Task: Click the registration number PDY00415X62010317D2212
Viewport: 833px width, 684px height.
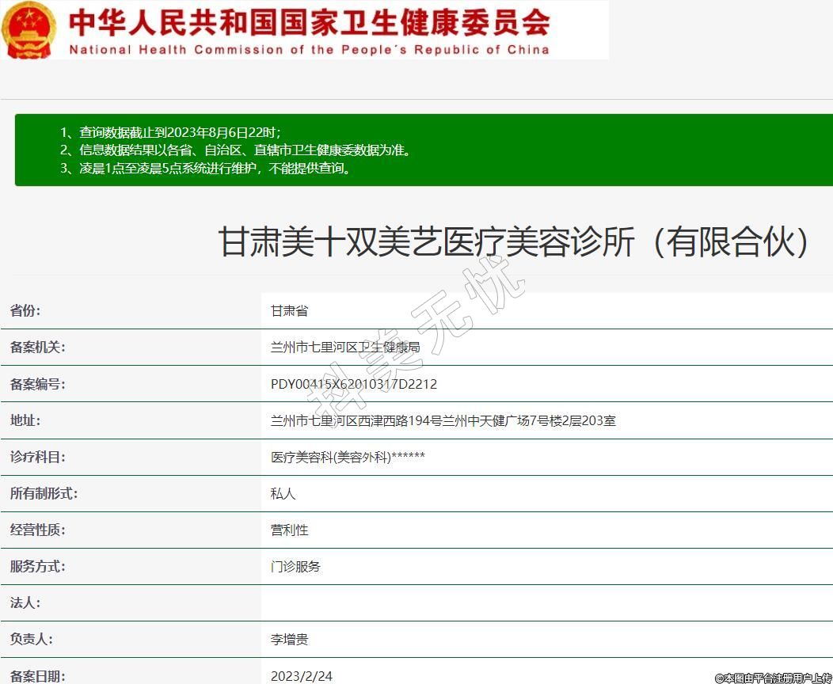Action: click(354, 384)
